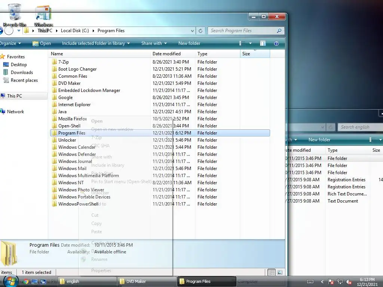
Task: Choose Rename in the context menu
Action: tap(99, 259)
